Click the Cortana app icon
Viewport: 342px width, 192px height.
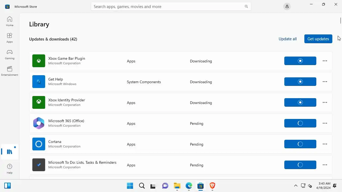pyautogui.click(x=39, y=144)
